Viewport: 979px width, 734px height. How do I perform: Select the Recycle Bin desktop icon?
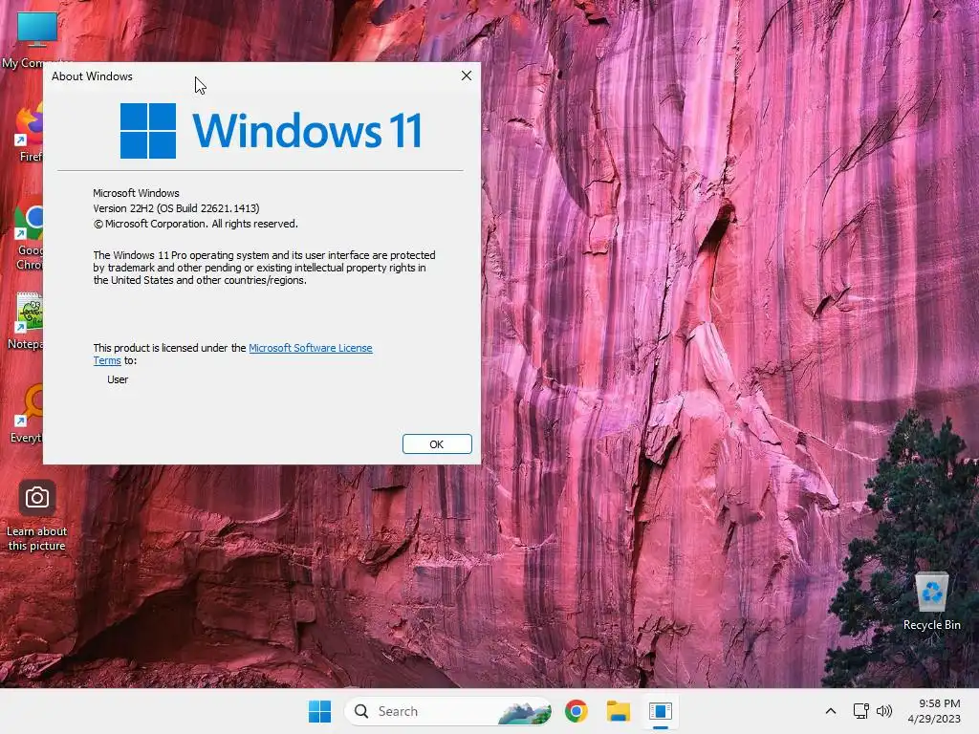(x=931, y=601)
